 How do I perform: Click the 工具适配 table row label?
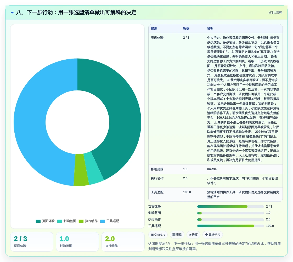click(x=157, y=192)
